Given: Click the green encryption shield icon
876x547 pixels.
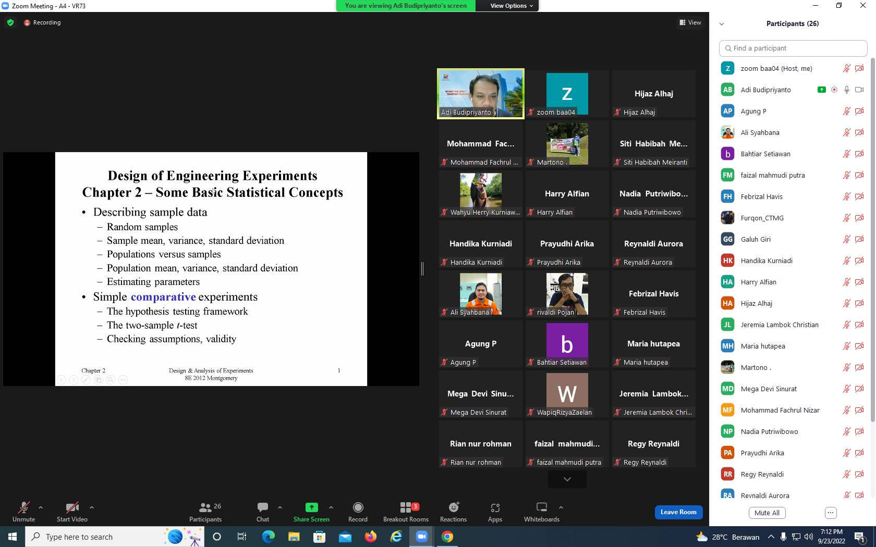Looking at the screenshot, I should pyautogui.click(x=10, y=22).
